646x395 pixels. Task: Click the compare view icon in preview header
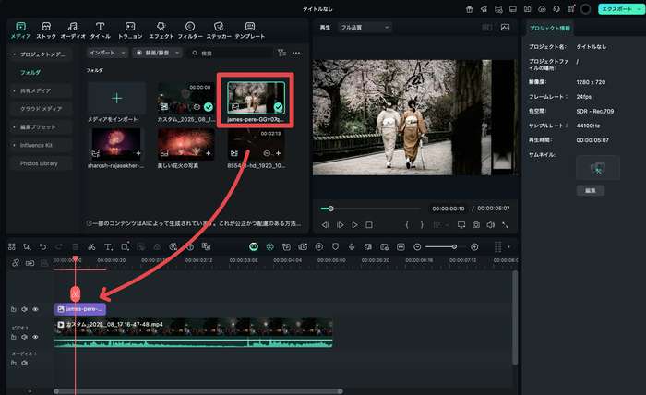(486, 27)
